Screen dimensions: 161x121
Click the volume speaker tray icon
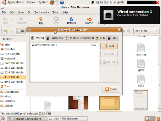97,2
